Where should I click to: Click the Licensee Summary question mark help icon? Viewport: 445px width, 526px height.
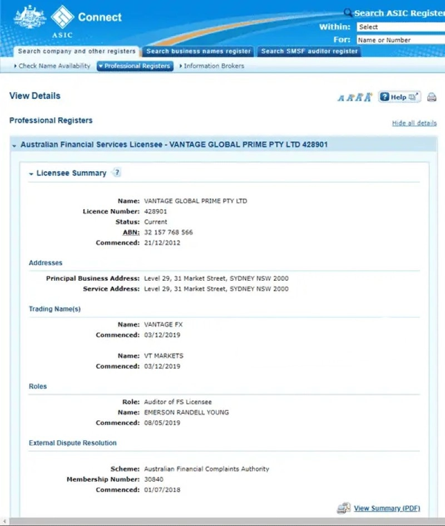coord(117,173)
